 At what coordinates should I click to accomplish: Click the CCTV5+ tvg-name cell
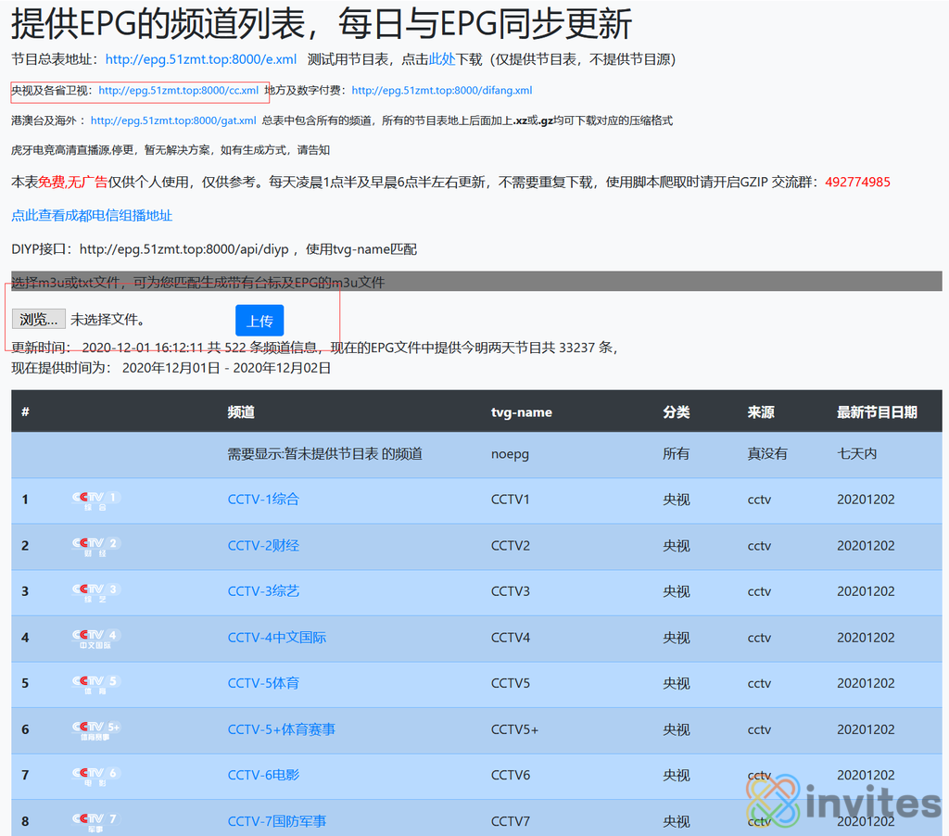514,729
